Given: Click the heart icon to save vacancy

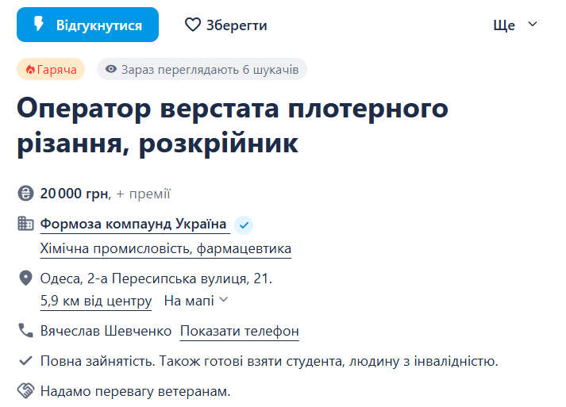Looking at the screenshot, I should [193, 25].
